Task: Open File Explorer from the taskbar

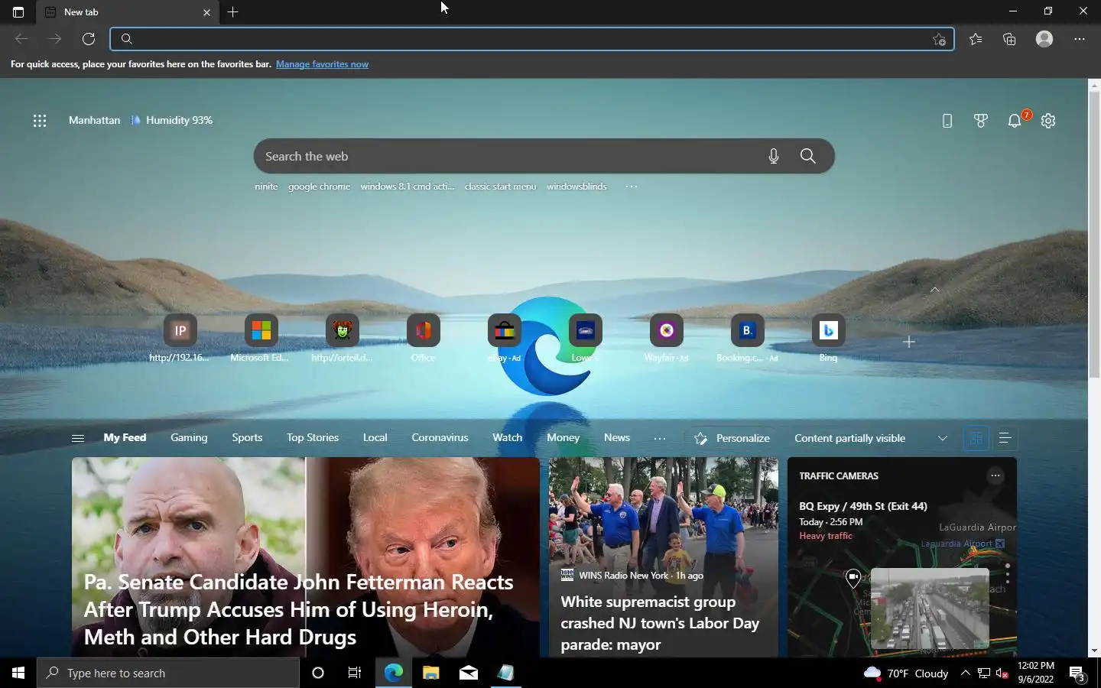Action: 430,673
